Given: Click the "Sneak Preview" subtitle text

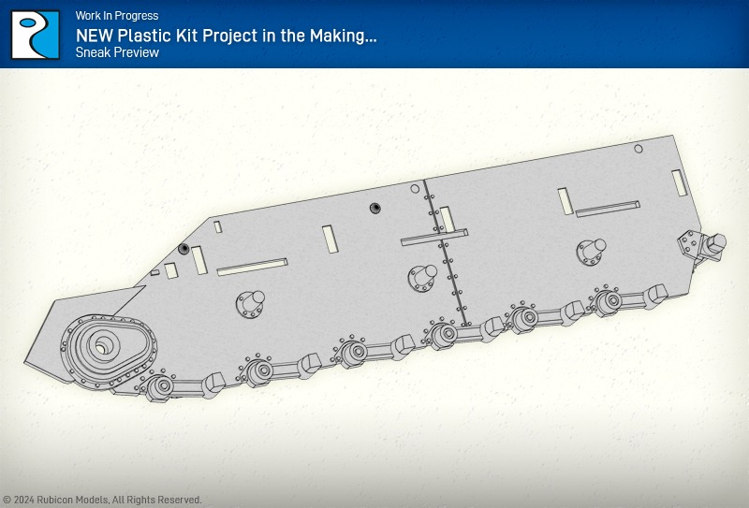Looking at the screenshot, I should [x=117, y=53].
